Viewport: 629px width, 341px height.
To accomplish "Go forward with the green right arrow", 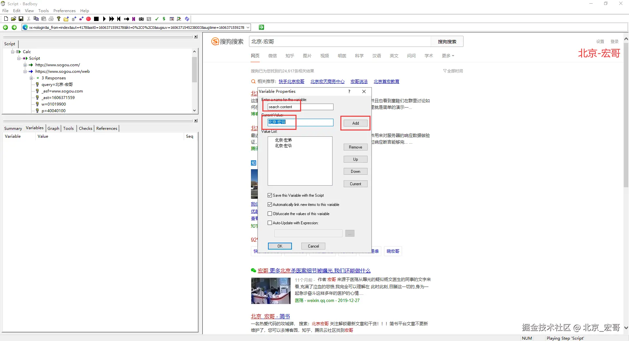I will [14, 28].
